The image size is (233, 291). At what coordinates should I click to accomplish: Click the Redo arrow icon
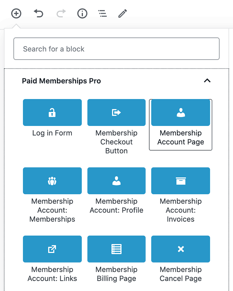(x=61, y=13)
